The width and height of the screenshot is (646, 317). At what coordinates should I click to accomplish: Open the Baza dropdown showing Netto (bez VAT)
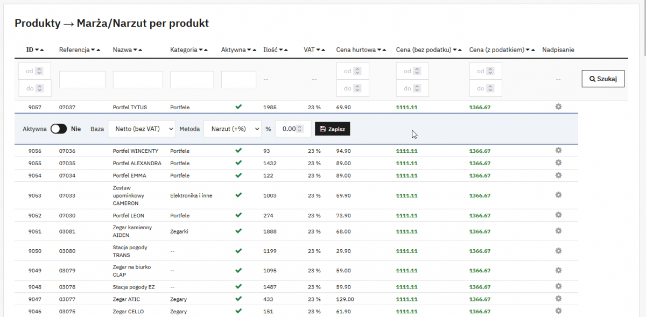[142, 129]
